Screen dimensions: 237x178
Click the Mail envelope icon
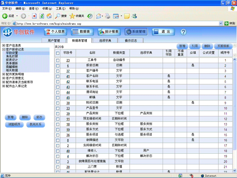tap(99, 16)
